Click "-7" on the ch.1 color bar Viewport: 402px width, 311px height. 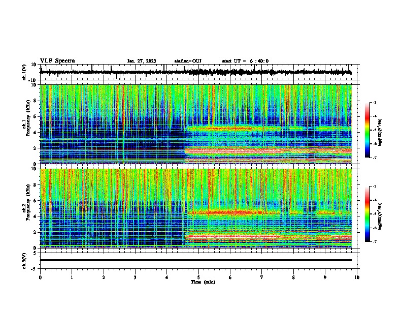click(374, 158)
